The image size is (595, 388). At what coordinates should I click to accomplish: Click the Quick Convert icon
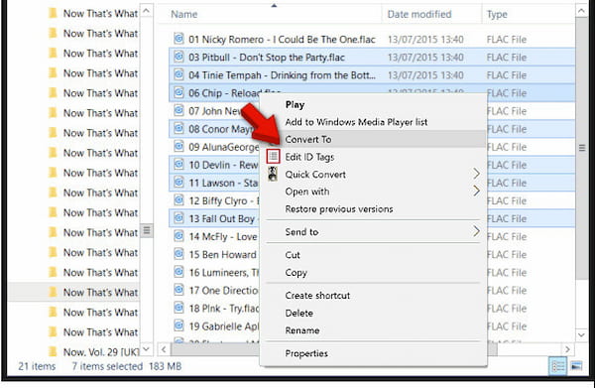273,174
